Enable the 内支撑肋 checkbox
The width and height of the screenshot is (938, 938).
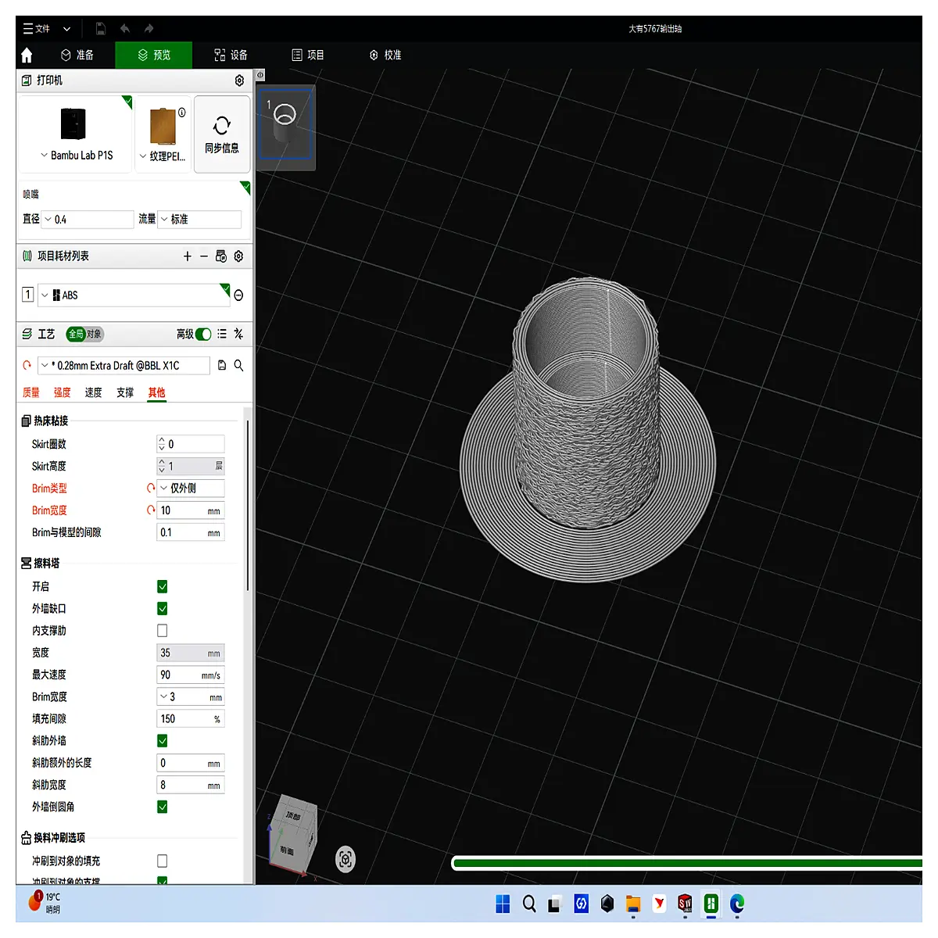click(163, 630)
